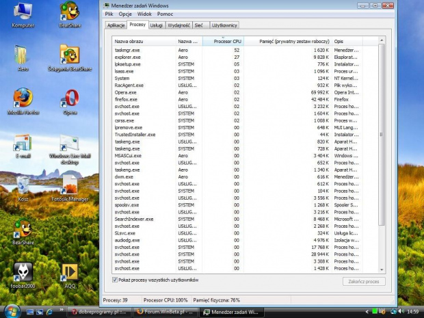Click the Switch Windows quick launch icon
The height and width of the screenshot is (318, 424).
point(40,312)
